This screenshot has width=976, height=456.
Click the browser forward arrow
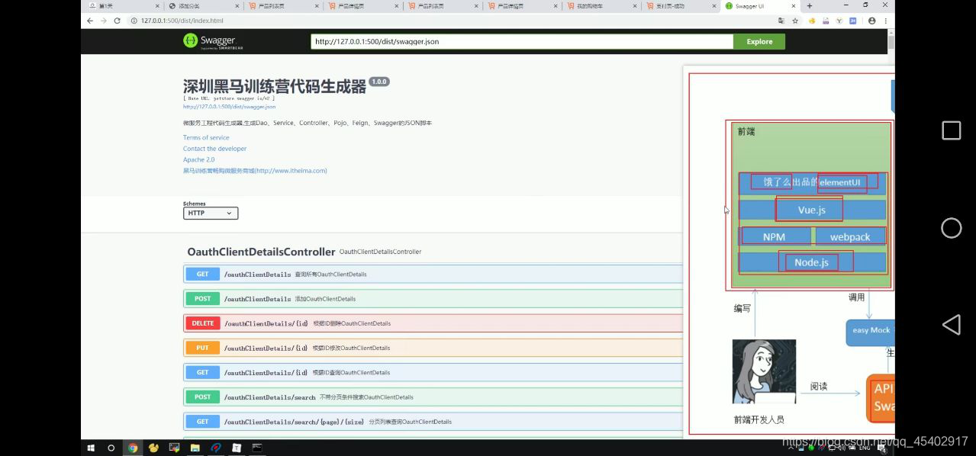pyautogui.click(x=104, y=21)
